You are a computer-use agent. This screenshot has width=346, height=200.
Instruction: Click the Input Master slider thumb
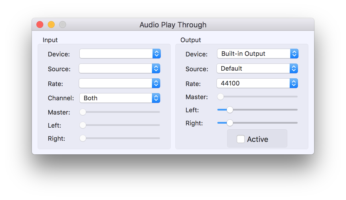click(83, 112)
